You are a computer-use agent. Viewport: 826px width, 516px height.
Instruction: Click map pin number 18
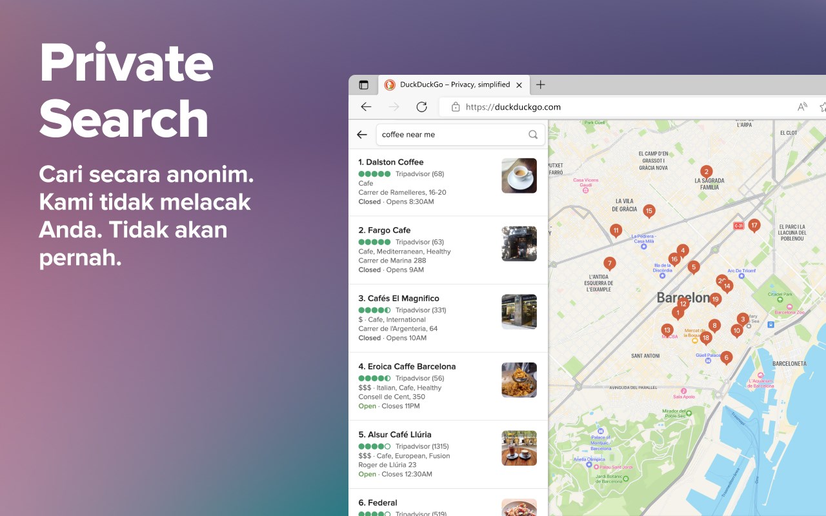(706, 338)
